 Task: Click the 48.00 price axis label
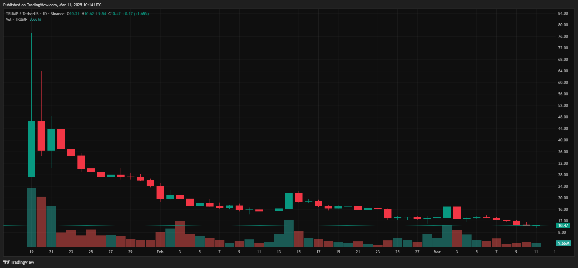pyautogui.click(x=563, y=117)
